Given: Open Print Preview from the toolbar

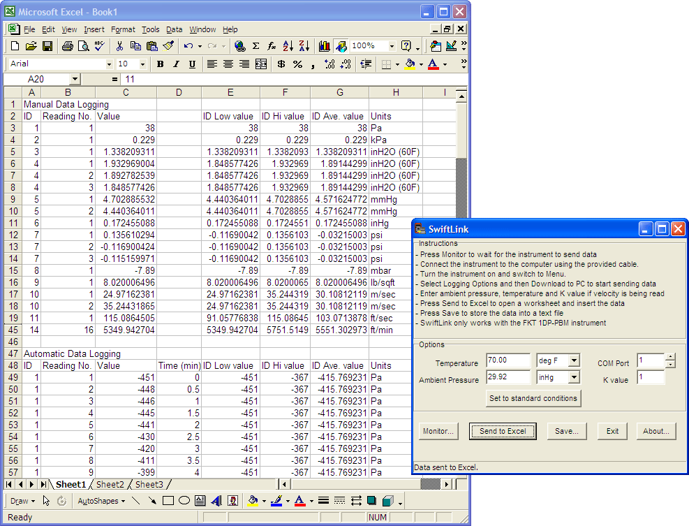Looking at the screenshot, I should coord(83,45).
